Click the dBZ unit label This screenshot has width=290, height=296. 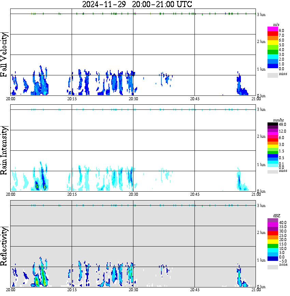(277, 216)
